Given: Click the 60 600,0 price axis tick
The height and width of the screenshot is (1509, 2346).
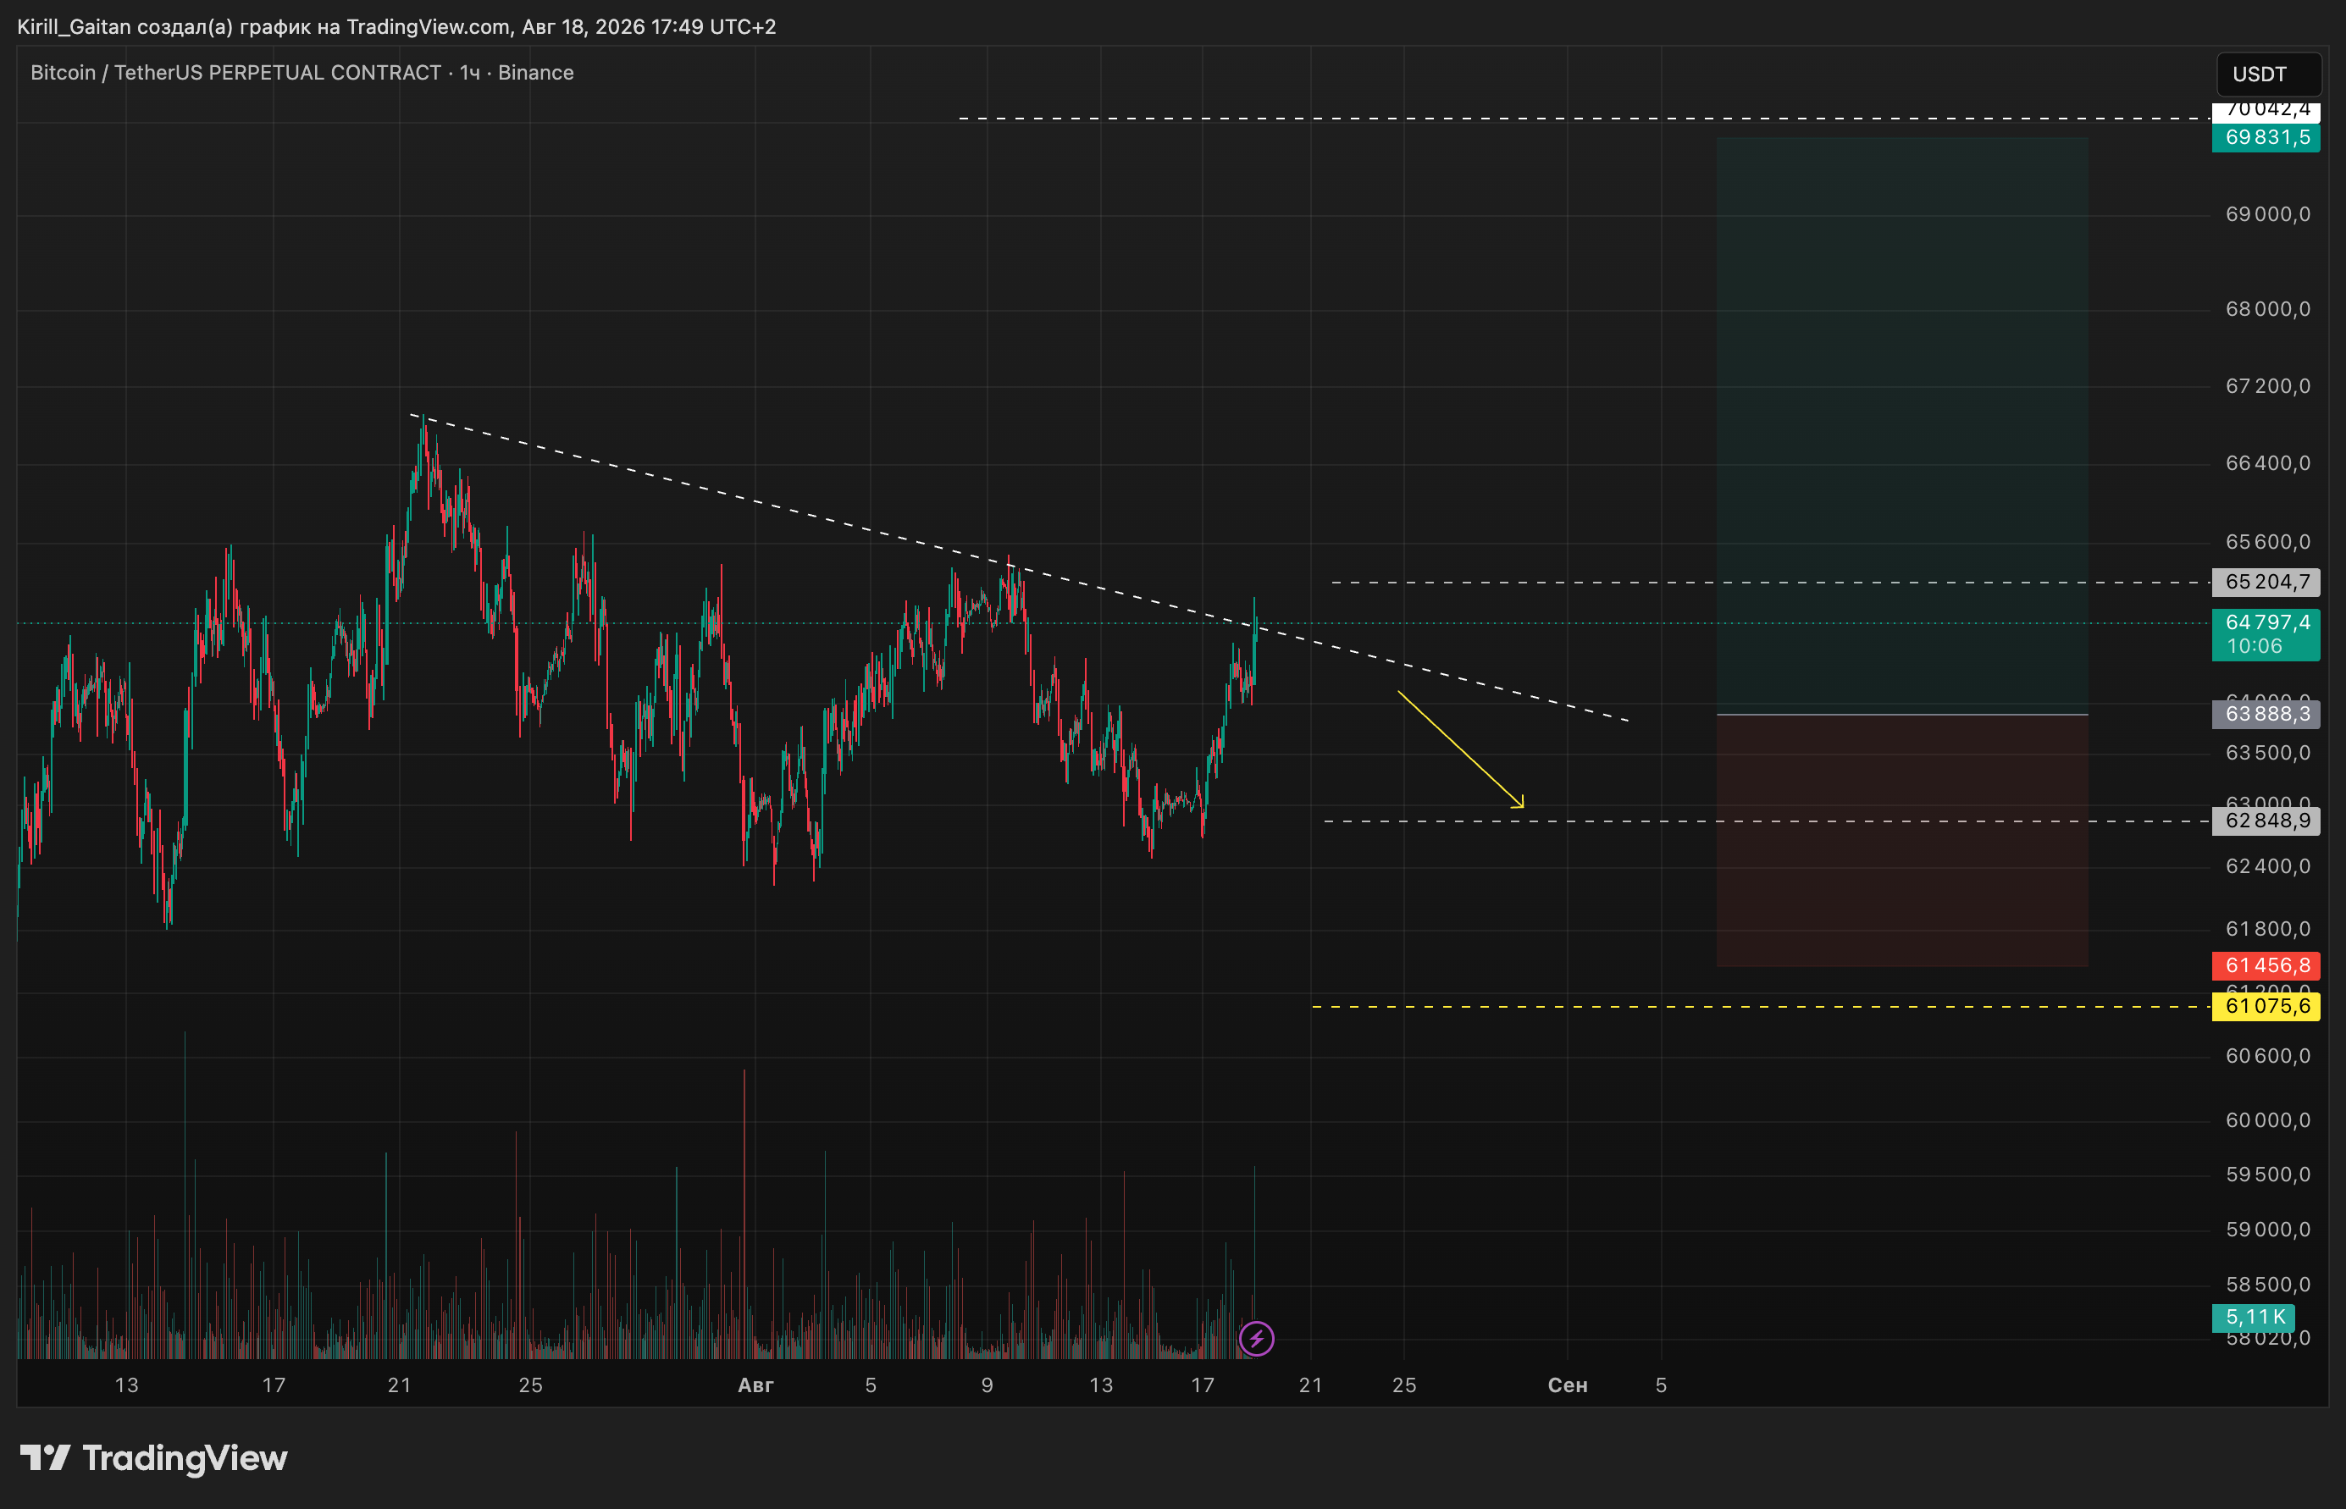Looking at the screenshot, I should (2267, 1056).
